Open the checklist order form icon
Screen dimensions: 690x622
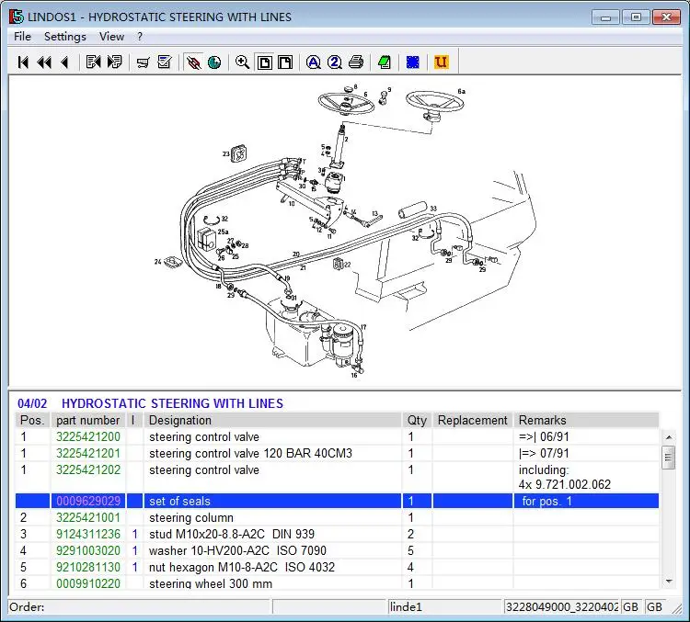coord(165,62)
